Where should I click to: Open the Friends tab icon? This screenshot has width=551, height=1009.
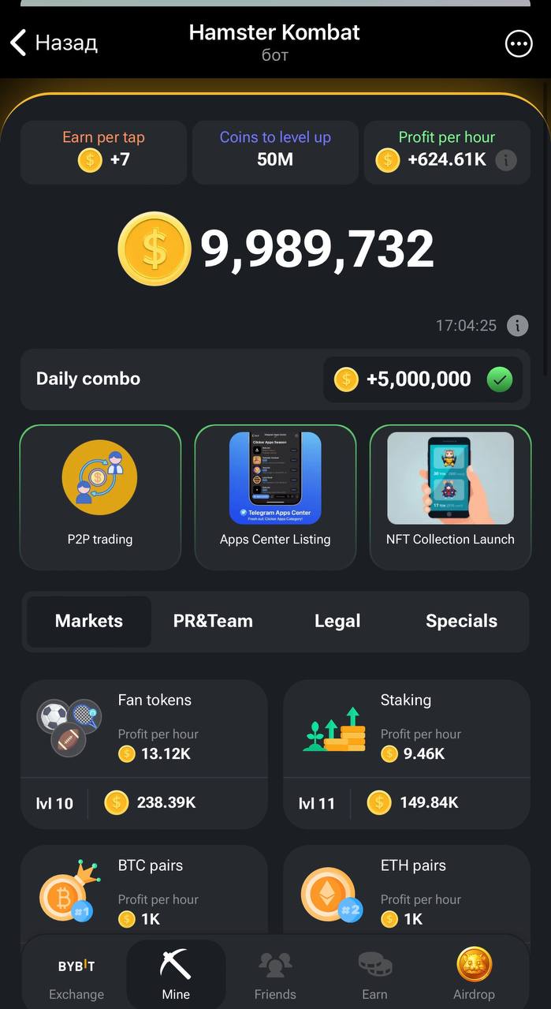[x=275, y=965]
